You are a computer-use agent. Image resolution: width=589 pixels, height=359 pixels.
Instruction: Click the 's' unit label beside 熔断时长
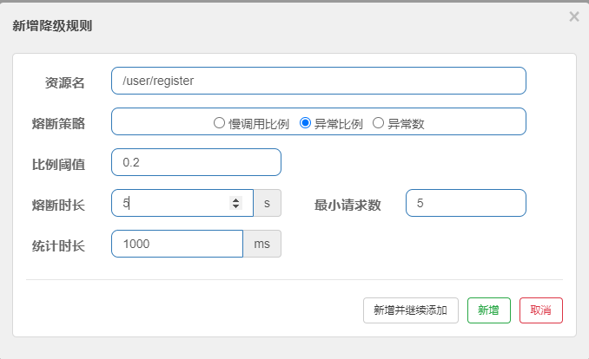267,203
